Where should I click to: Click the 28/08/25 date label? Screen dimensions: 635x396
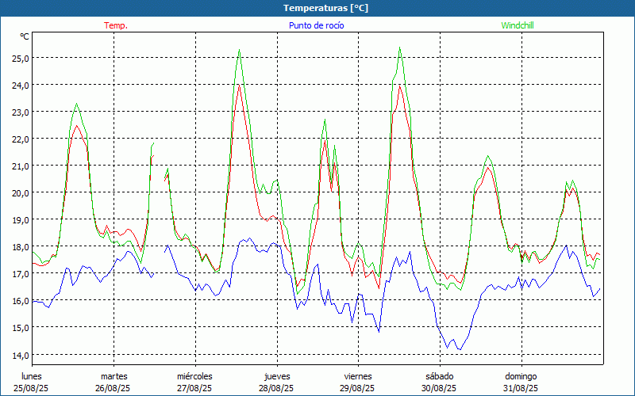[x=277, y=388]
